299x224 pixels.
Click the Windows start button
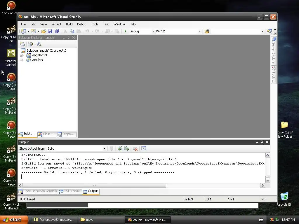click(14, 220)
